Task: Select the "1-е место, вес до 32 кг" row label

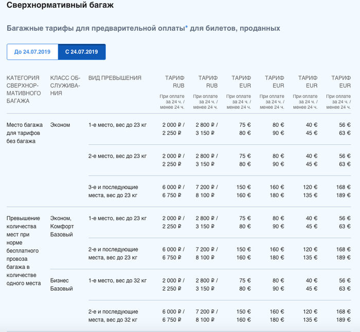Action: pos(117,281)
